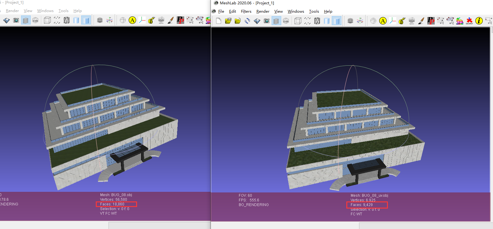Expand the Render menu in right window

point(263,11)
